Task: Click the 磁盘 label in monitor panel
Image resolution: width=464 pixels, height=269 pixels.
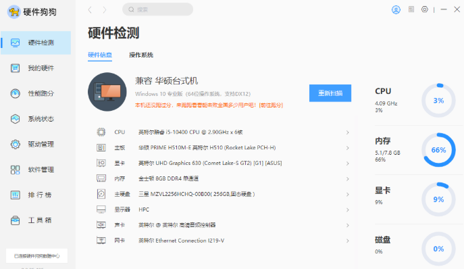Action: coord(383,240)
